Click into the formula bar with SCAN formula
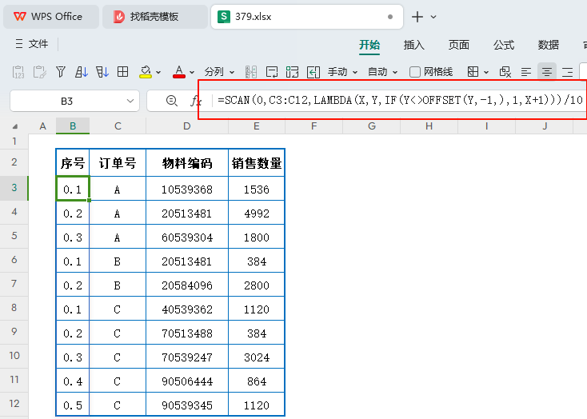The height and width of the screenshot is (419, 587). pos(399,100)
